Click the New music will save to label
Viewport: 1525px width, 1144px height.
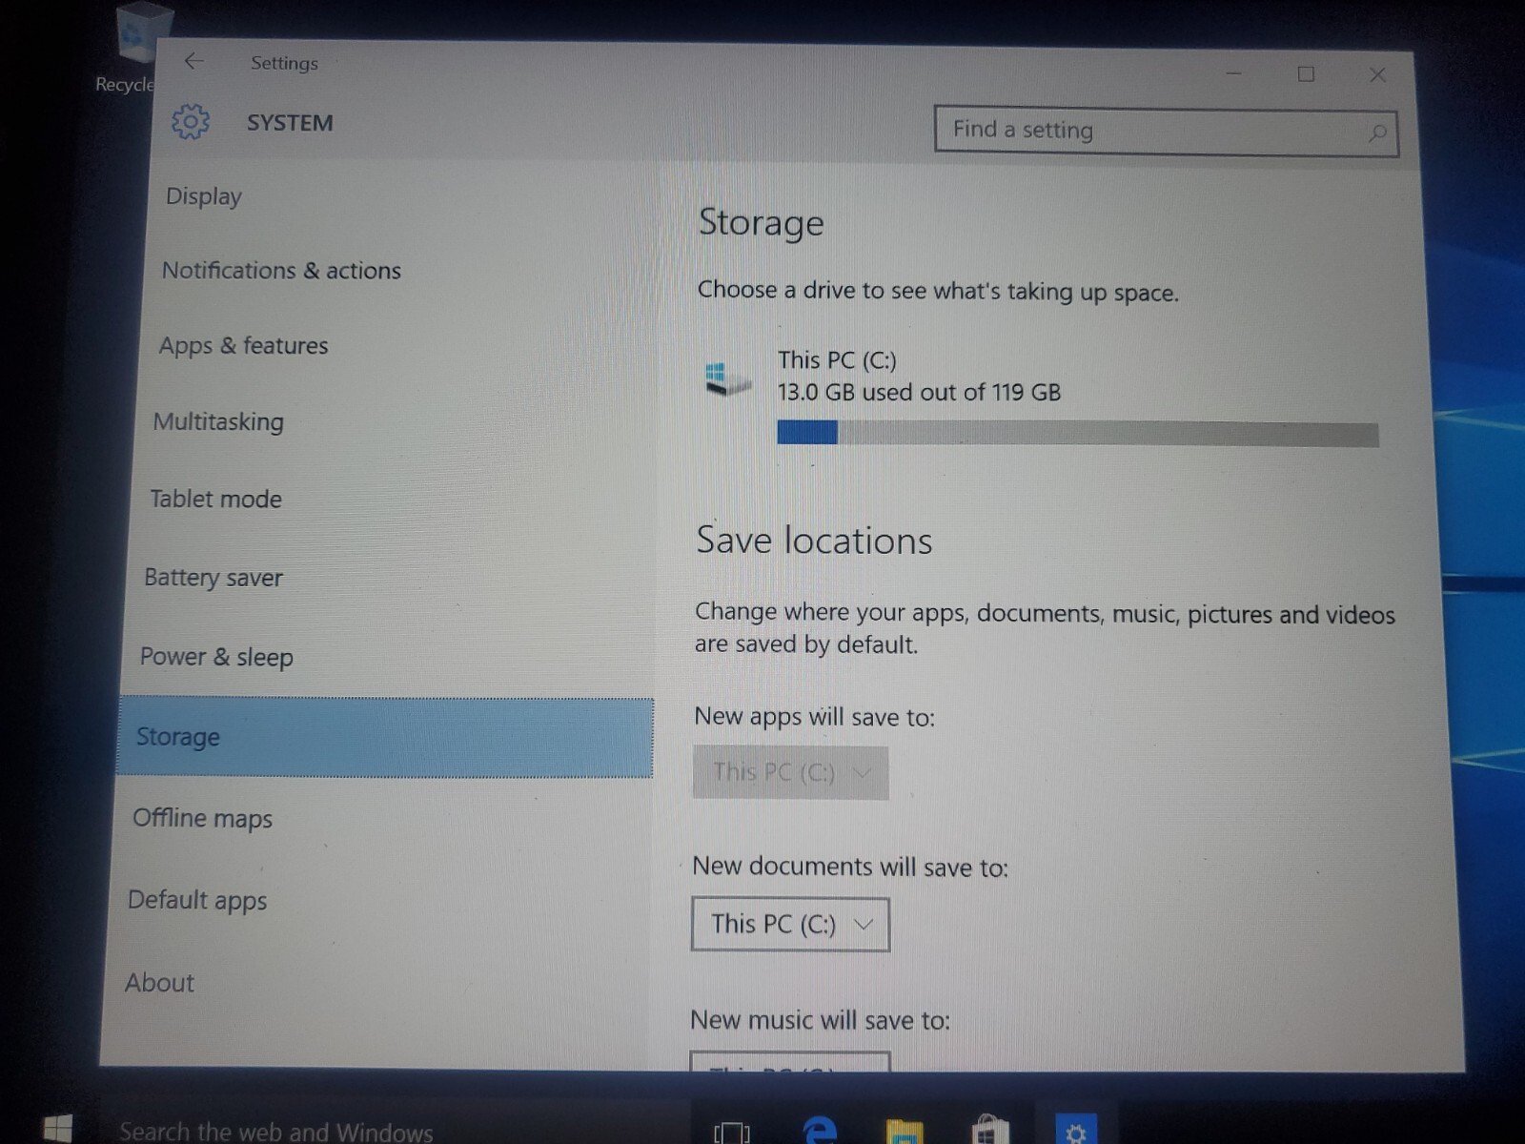coord(820,1020)
